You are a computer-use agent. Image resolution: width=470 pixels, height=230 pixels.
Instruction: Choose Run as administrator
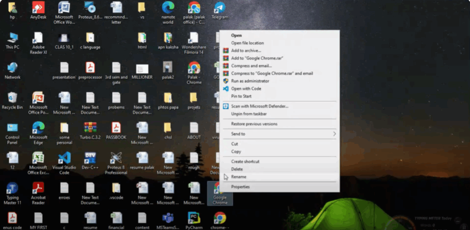click(250, 81)
